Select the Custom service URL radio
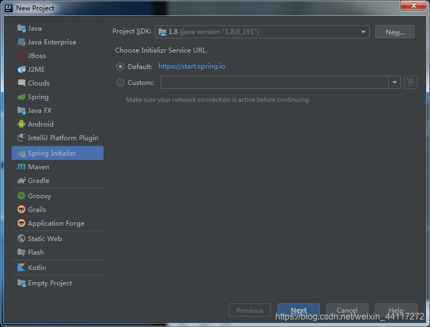 click(121, 82)
